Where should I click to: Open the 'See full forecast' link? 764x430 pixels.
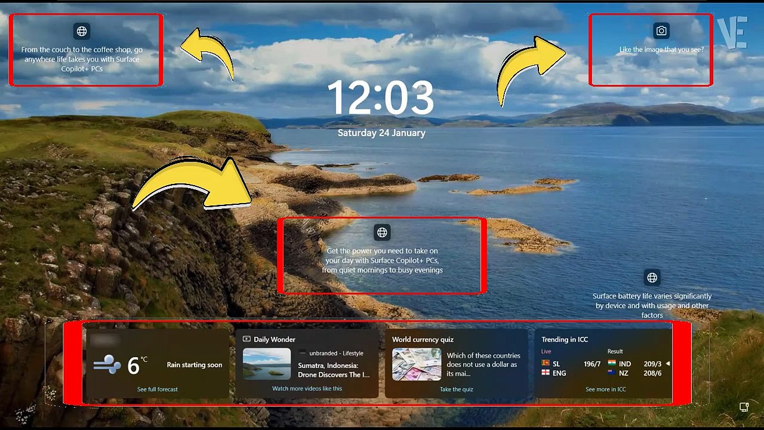pyautogui.click(x=158, y=389)
